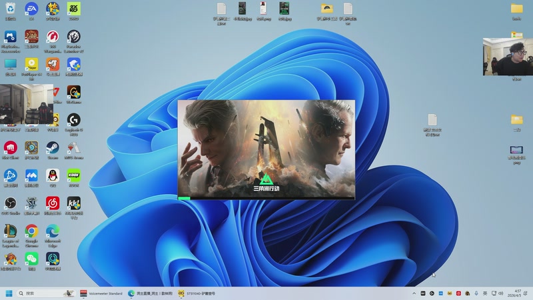
Task: Click the Windows Start button
Action: (x=9, y=293)
